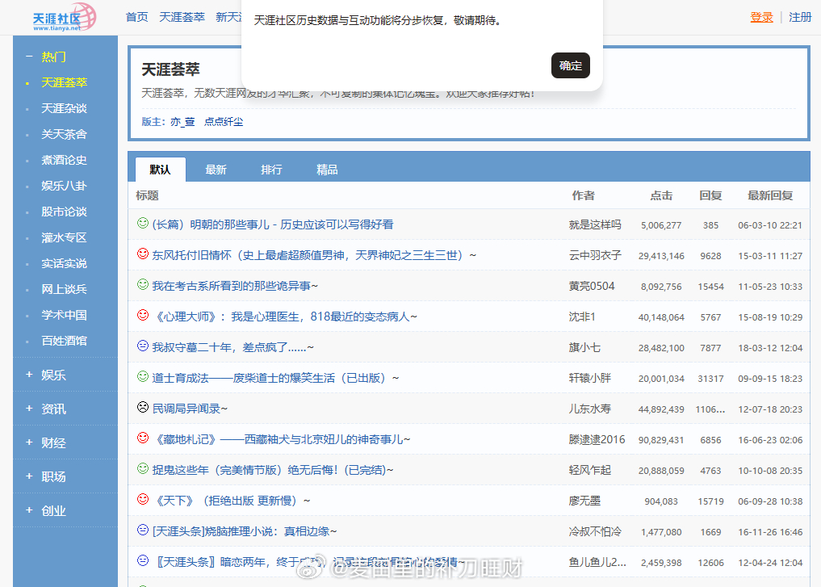Select 网上谈兵 in the sidebar

(x=65, y=289)
